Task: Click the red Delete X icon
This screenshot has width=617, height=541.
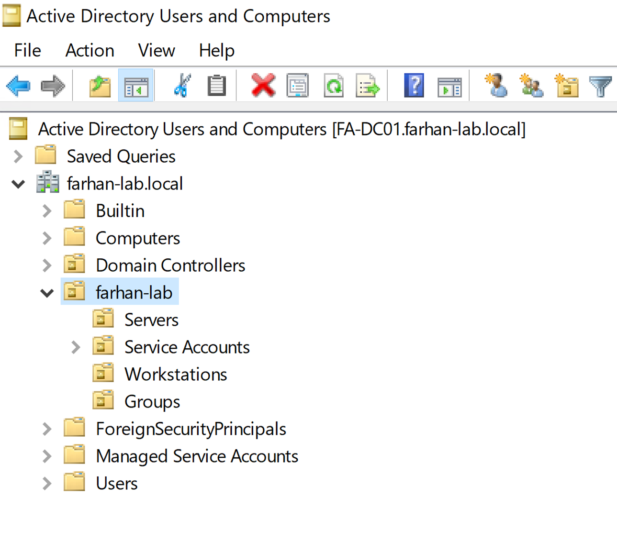Action: (263, 86)
